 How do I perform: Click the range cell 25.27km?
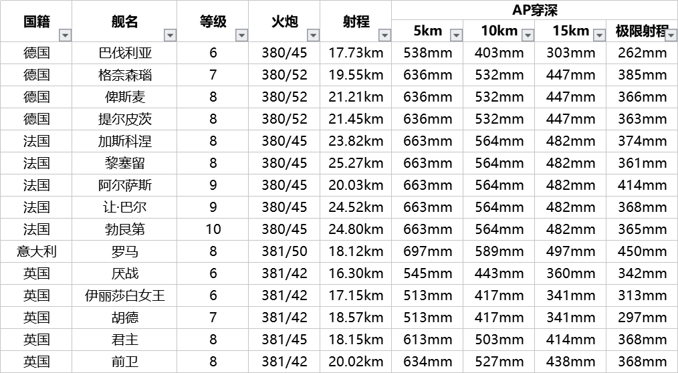pyautogui.click(x=356, y=163)
